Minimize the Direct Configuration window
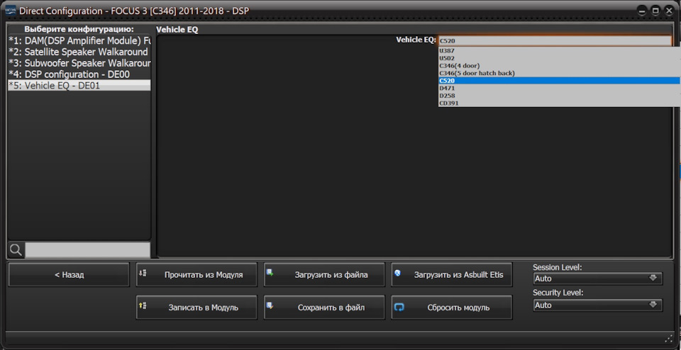Screen dimensions: 681x350 click(641, 11)
